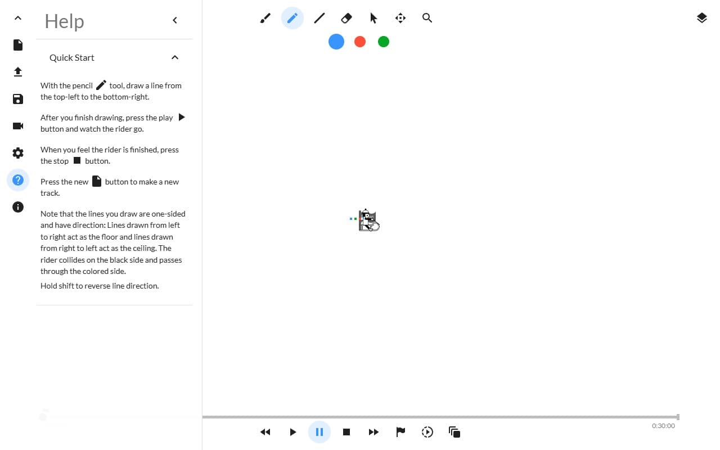
Task: Open the Layers panel icon
Action: click(701, 18)
